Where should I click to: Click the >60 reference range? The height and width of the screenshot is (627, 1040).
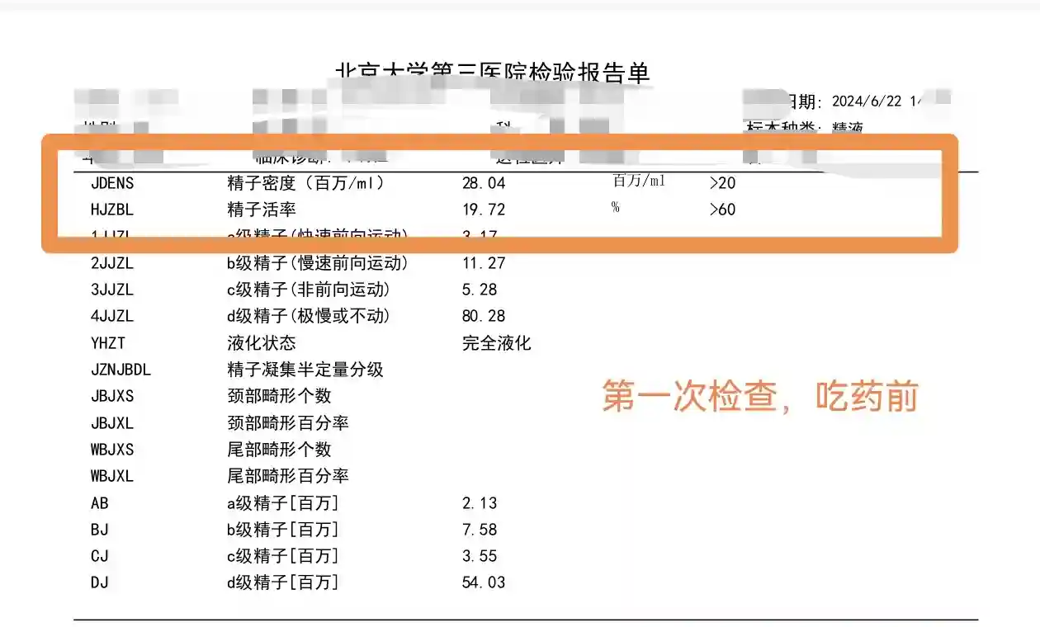tap(721, 210)
